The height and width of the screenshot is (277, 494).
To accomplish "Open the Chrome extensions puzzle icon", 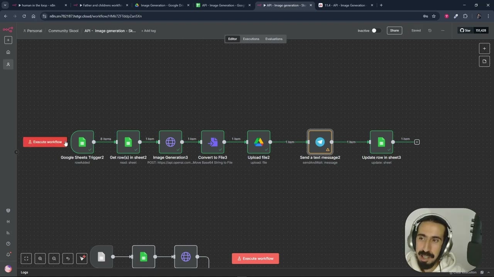I will (x=465, y=16).
